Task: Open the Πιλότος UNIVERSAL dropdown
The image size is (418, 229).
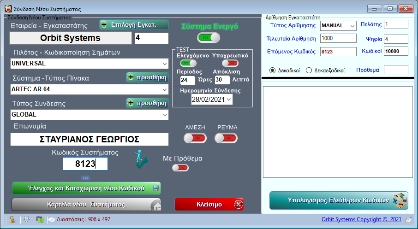Action: click(x=165, y=63)
